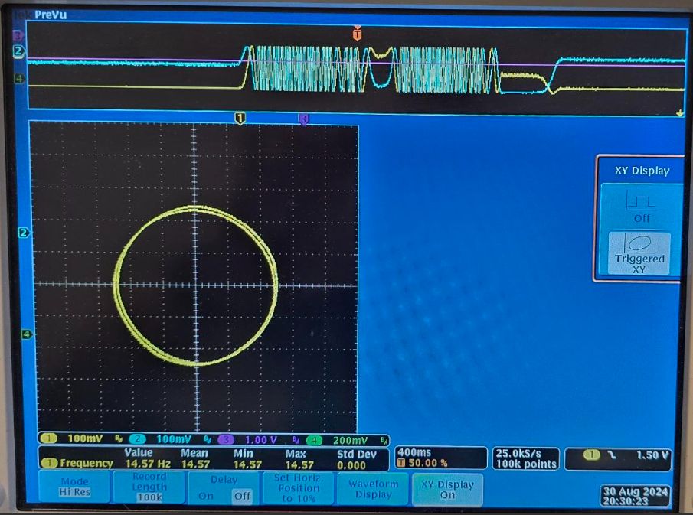The image size is (693, 515).
Task: Select the channel 1 marker above XY plot
Action: point(240,118)
